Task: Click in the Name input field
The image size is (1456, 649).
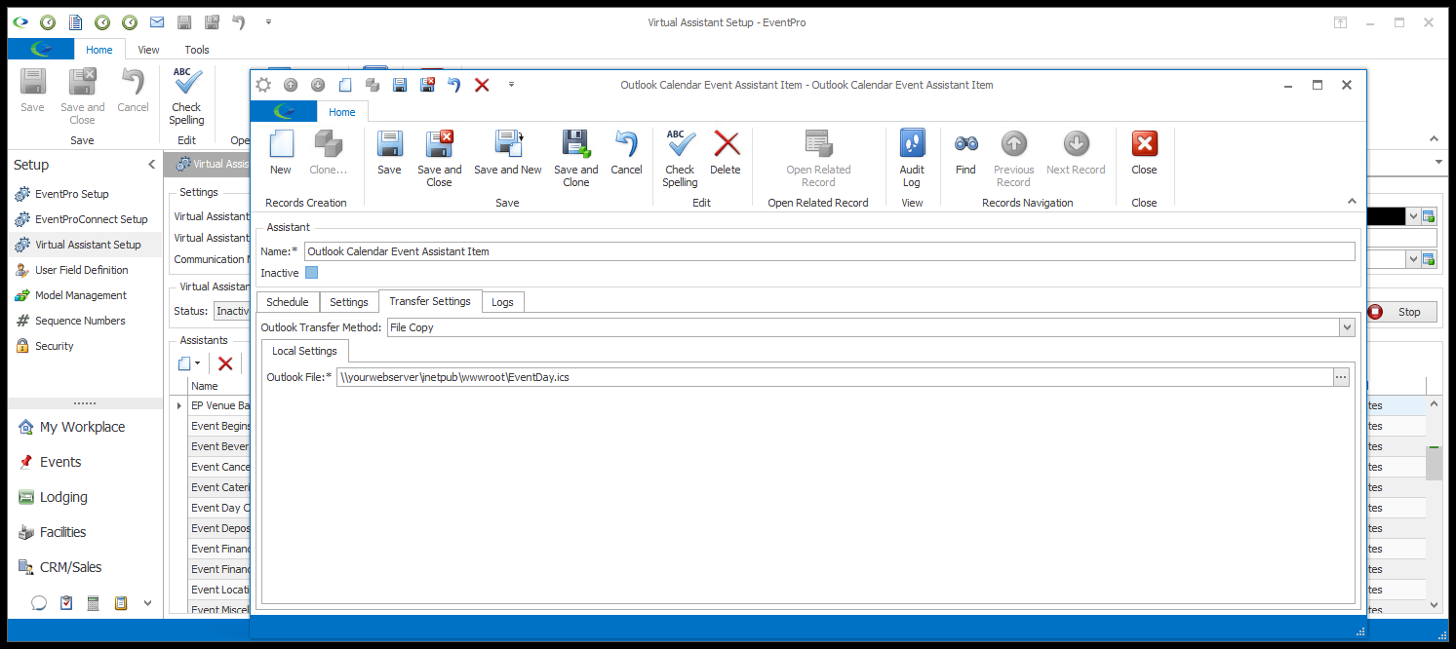Action: pyautogui.click(x=830, y=251)
